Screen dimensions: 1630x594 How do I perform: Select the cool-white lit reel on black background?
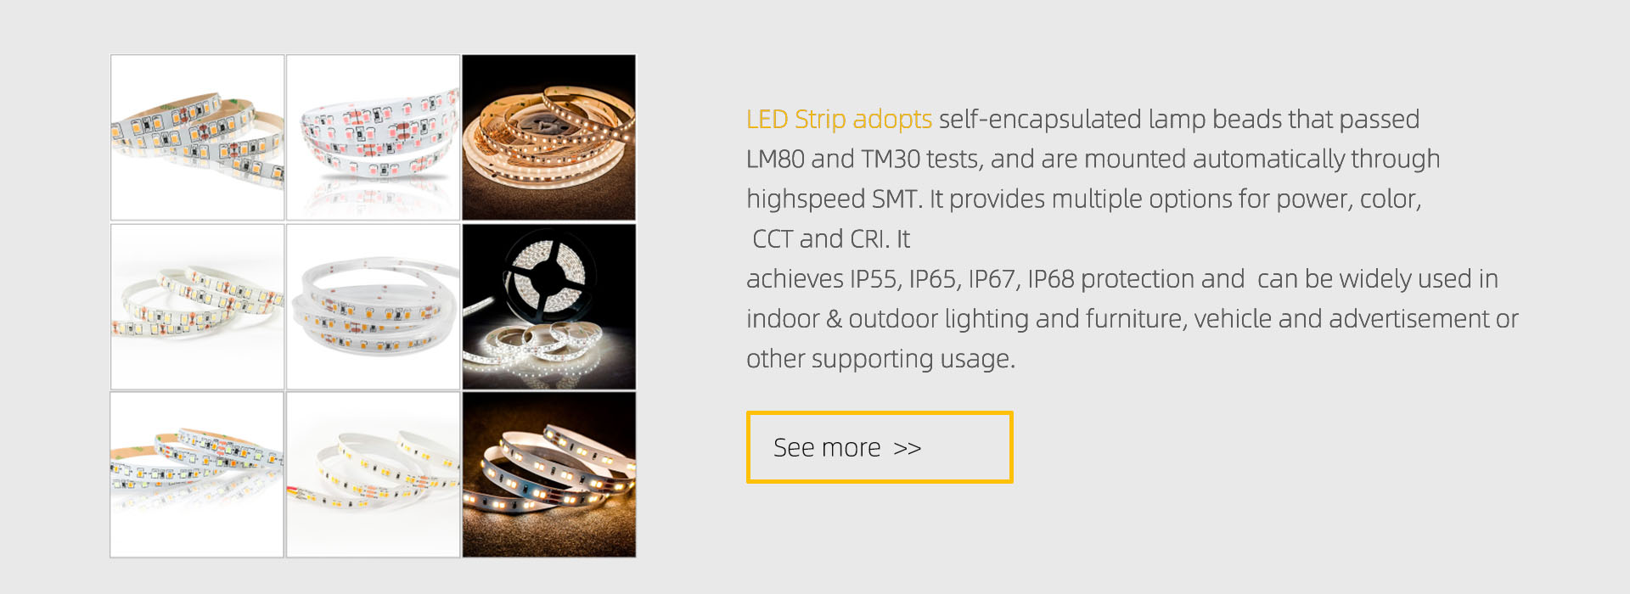(549, 306)
